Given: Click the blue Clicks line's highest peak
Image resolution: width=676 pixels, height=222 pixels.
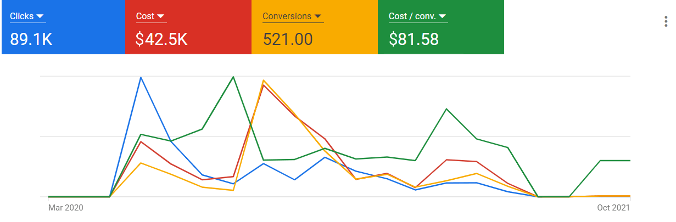Looking at the screenshot, I should pyautogui.click(x=141, y=77).
